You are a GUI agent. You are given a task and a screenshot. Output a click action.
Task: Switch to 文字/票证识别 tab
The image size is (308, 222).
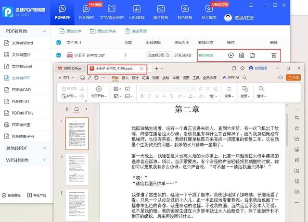pyautogui.click(x=112, y=12)
